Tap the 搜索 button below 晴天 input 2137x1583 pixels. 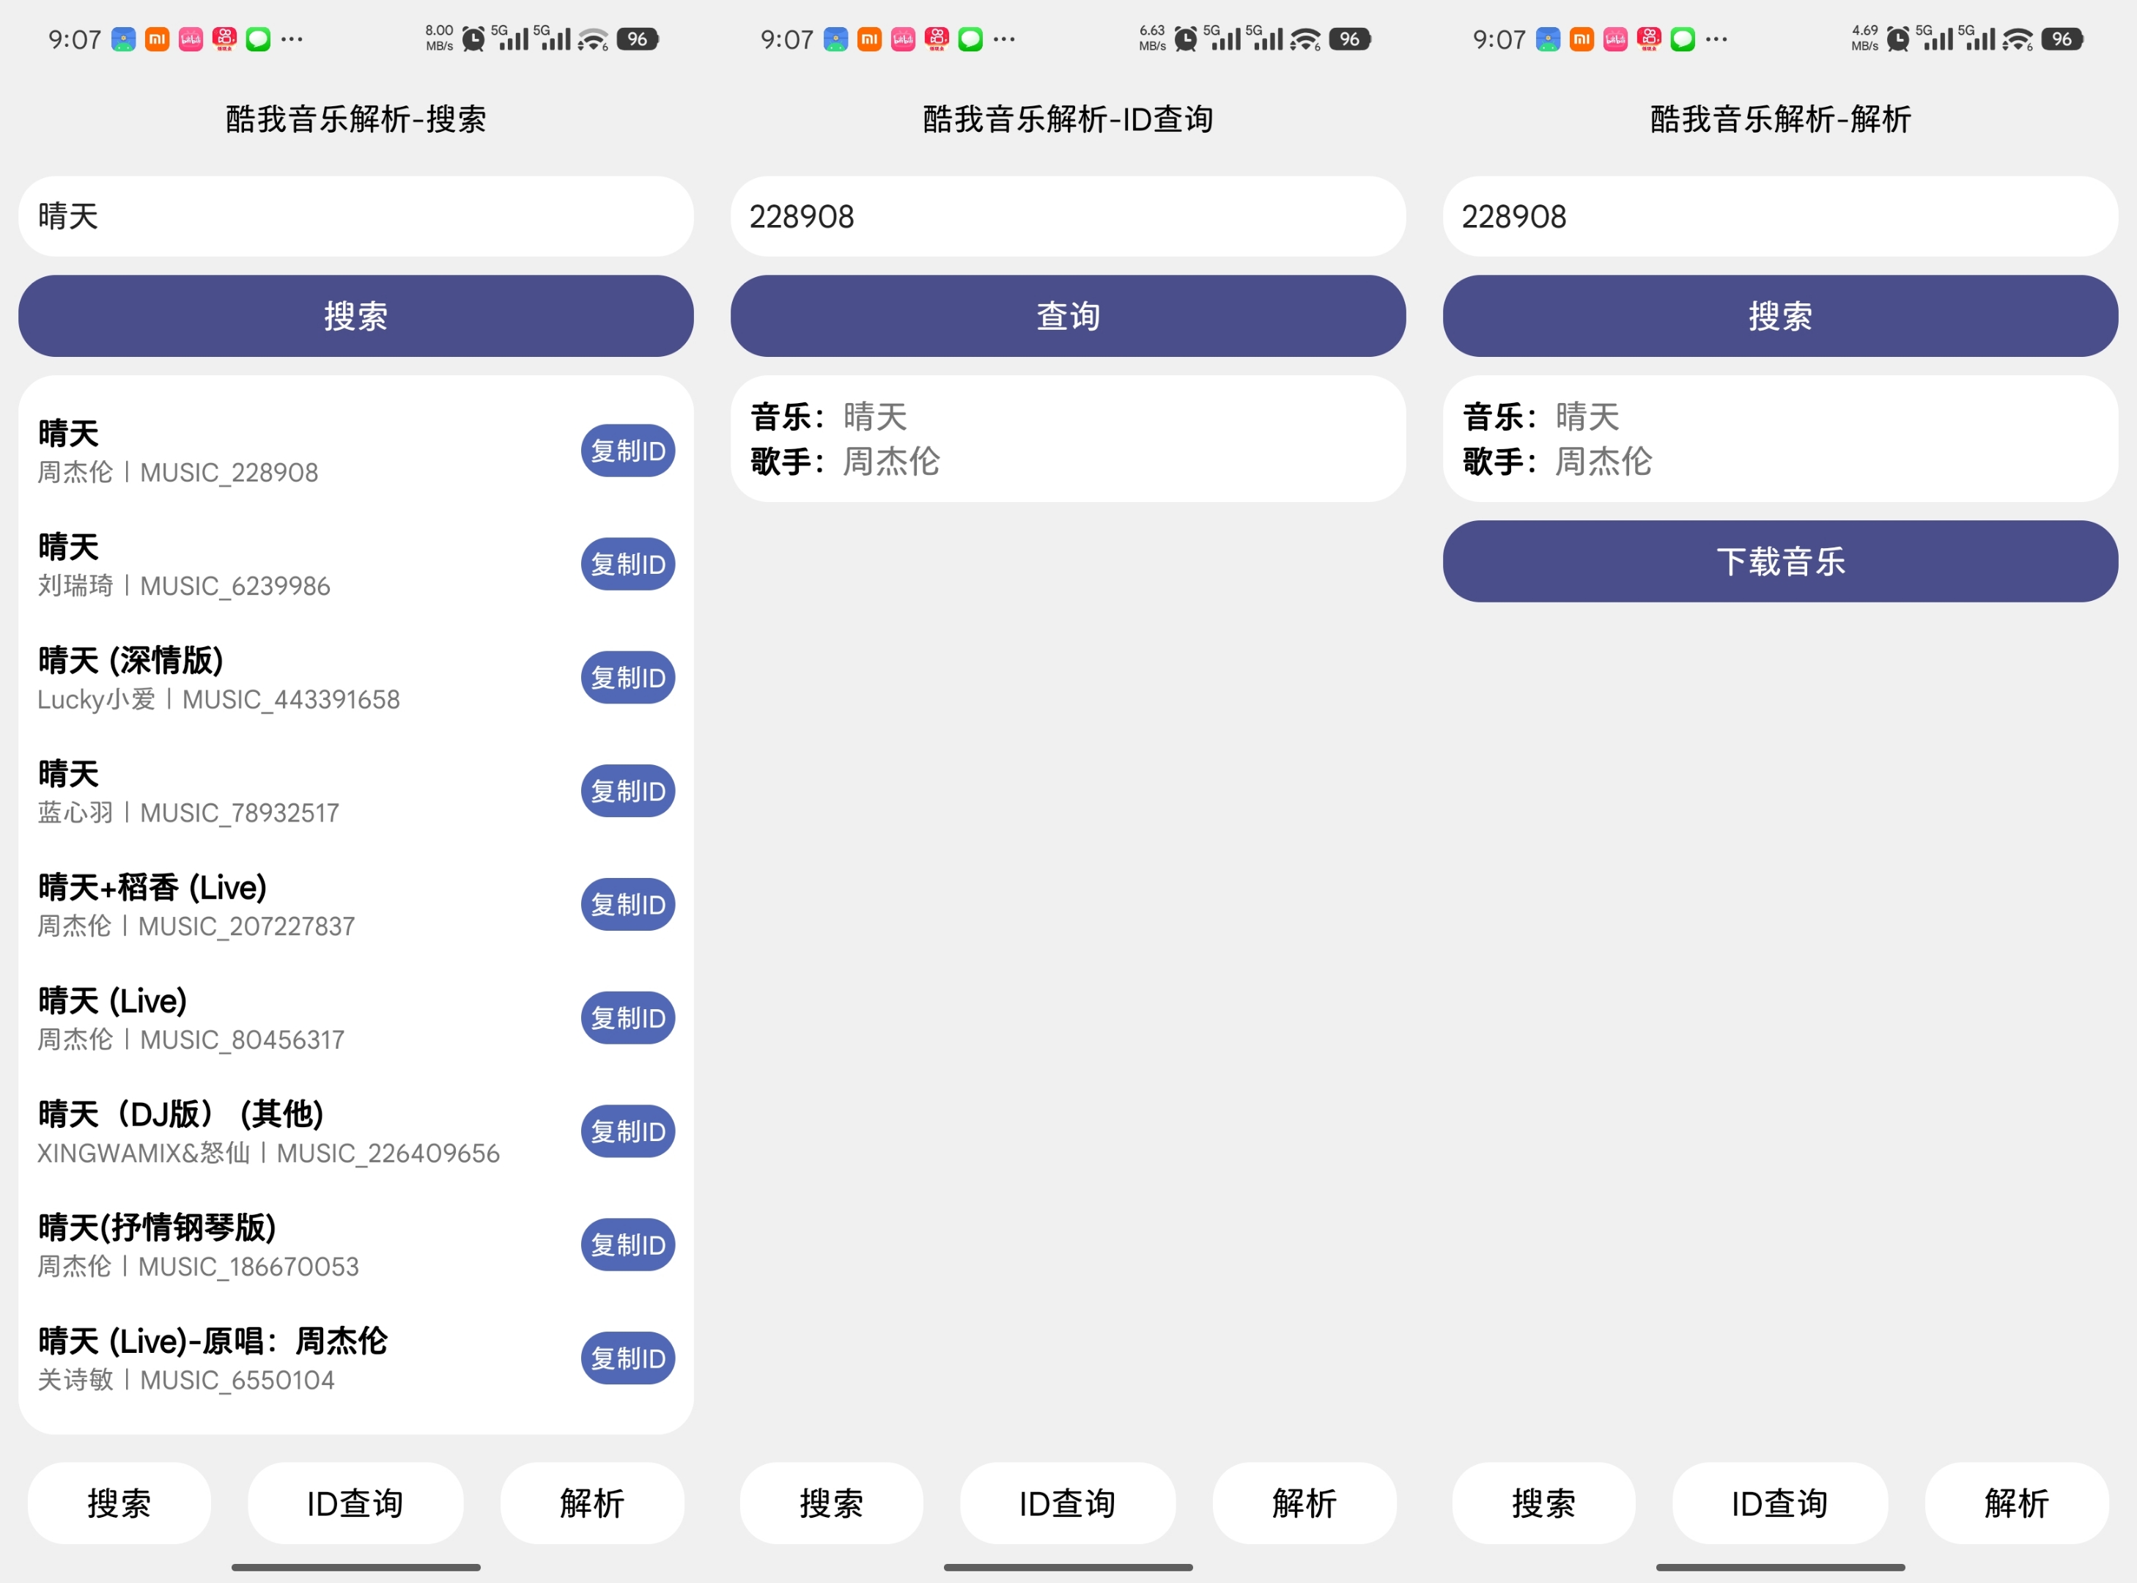[x=355, y=316]
